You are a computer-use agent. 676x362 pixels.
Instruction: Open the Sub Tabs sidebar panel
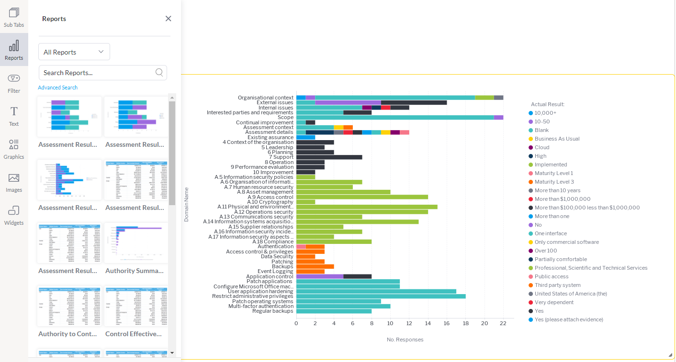(14, 17)
